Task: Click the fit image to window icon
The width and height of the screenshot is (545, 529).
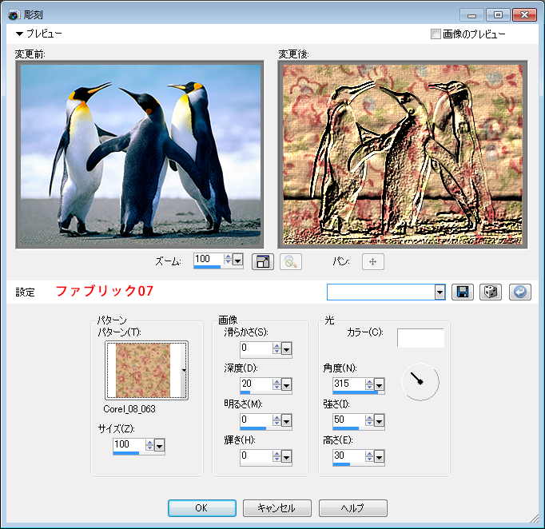Action: pyautogui.click(x=262, y=261)
